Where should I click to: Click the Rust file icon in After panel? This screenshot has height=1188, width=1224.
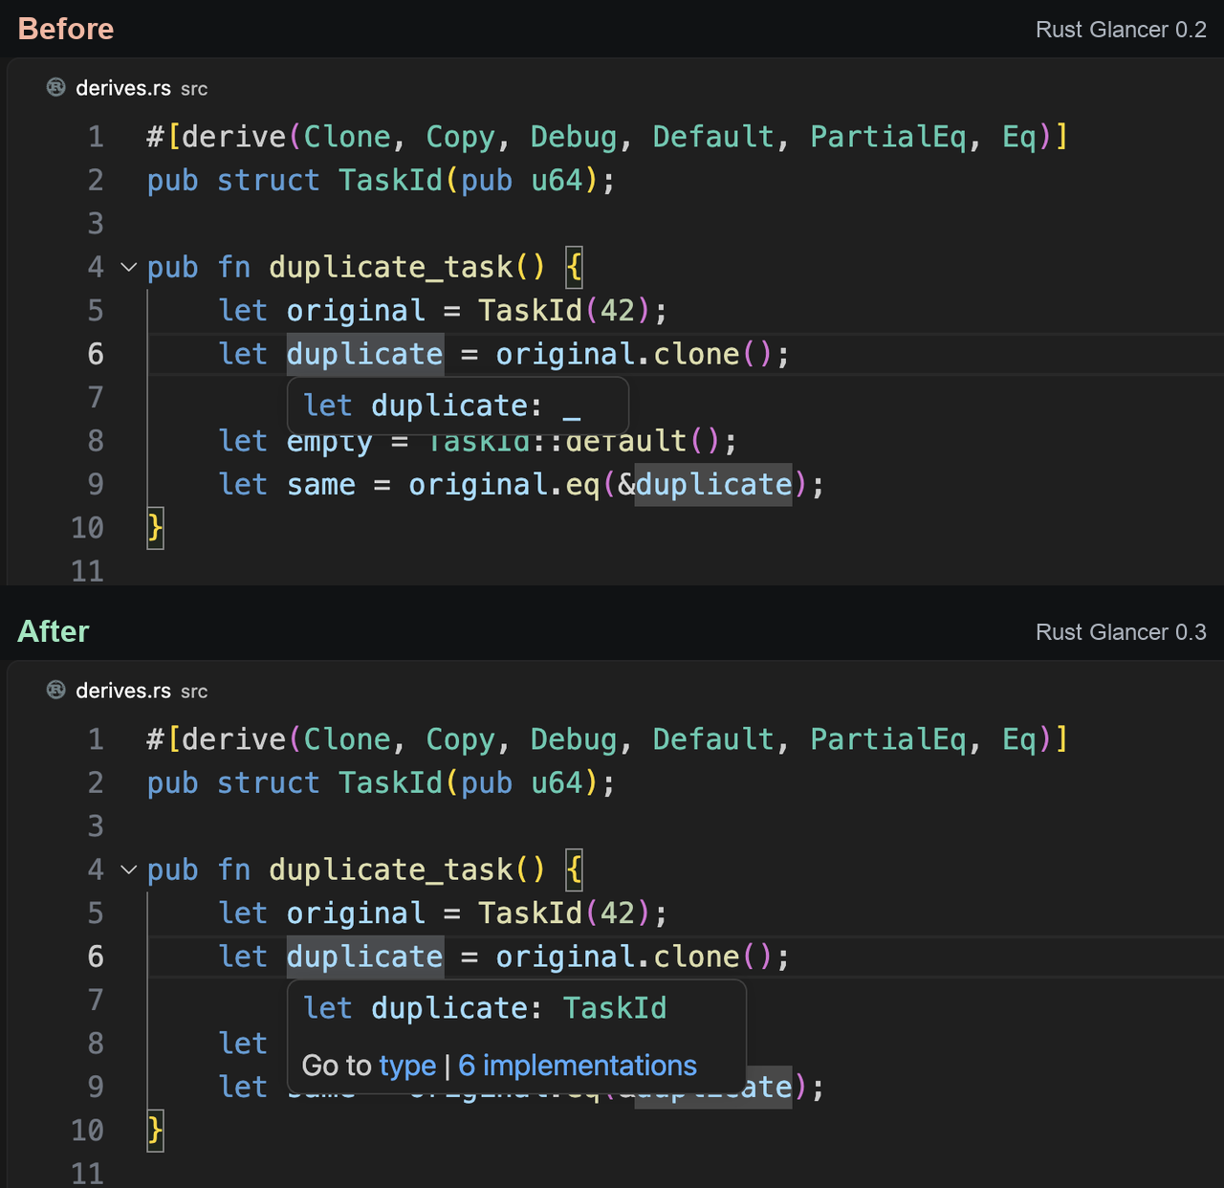56,690
